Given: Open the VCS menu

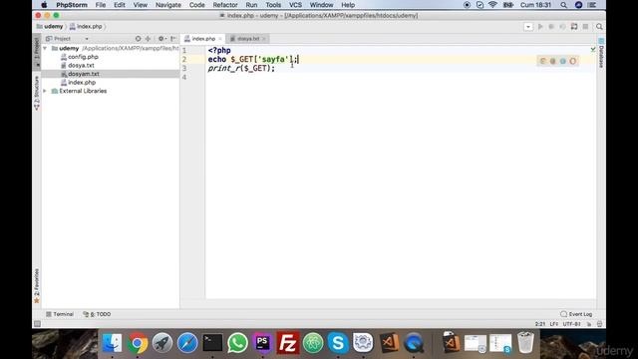Looking at the screenshot, I should (295, 5).
